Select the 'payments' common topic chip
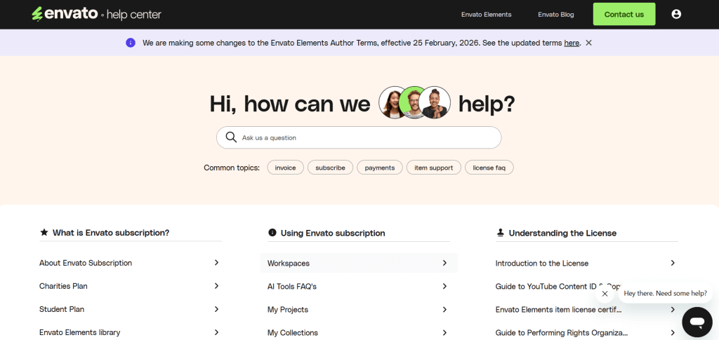The width and height of the screenshot is (719, 340). 380,168
